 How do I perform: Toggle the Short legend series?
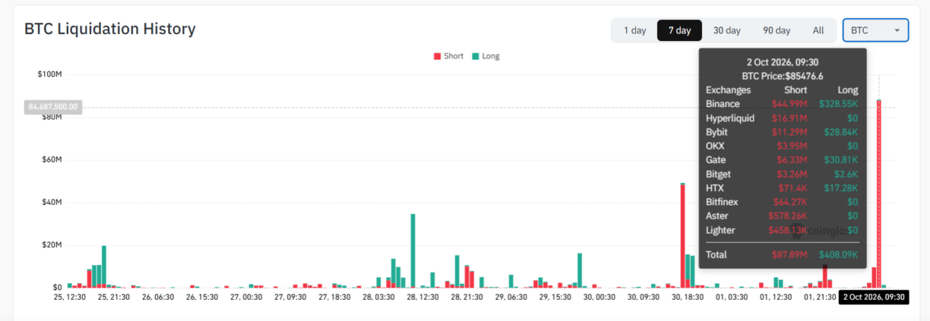448,56
